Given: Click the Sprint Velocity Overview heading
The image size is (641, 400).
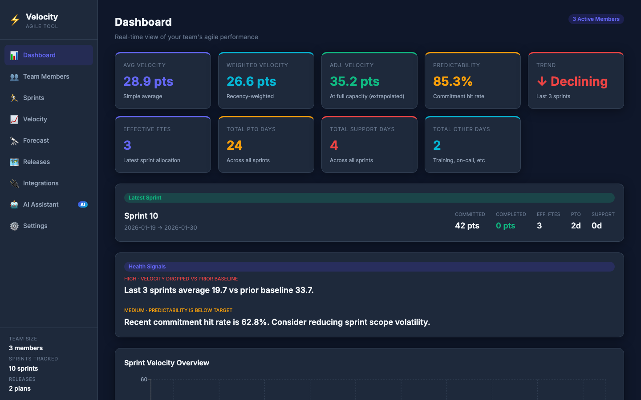Looking at the screenshot, I should pos(166,363).
